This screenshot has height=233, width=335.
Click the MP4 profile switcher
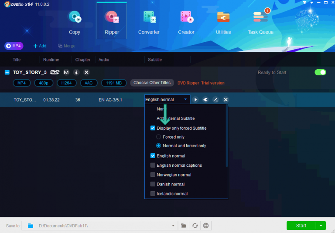click(14, 46)
